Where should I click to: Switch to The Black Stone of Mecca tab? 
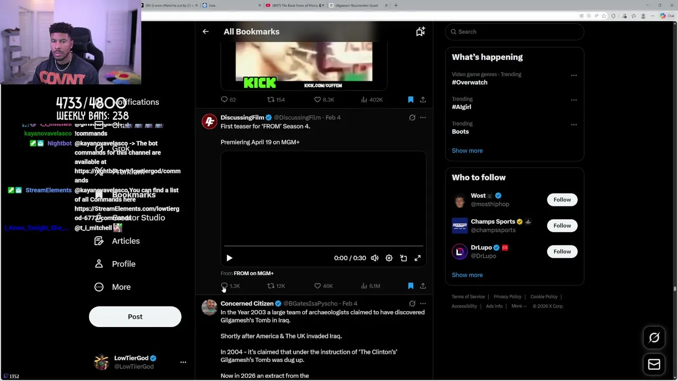click(294, 5)
